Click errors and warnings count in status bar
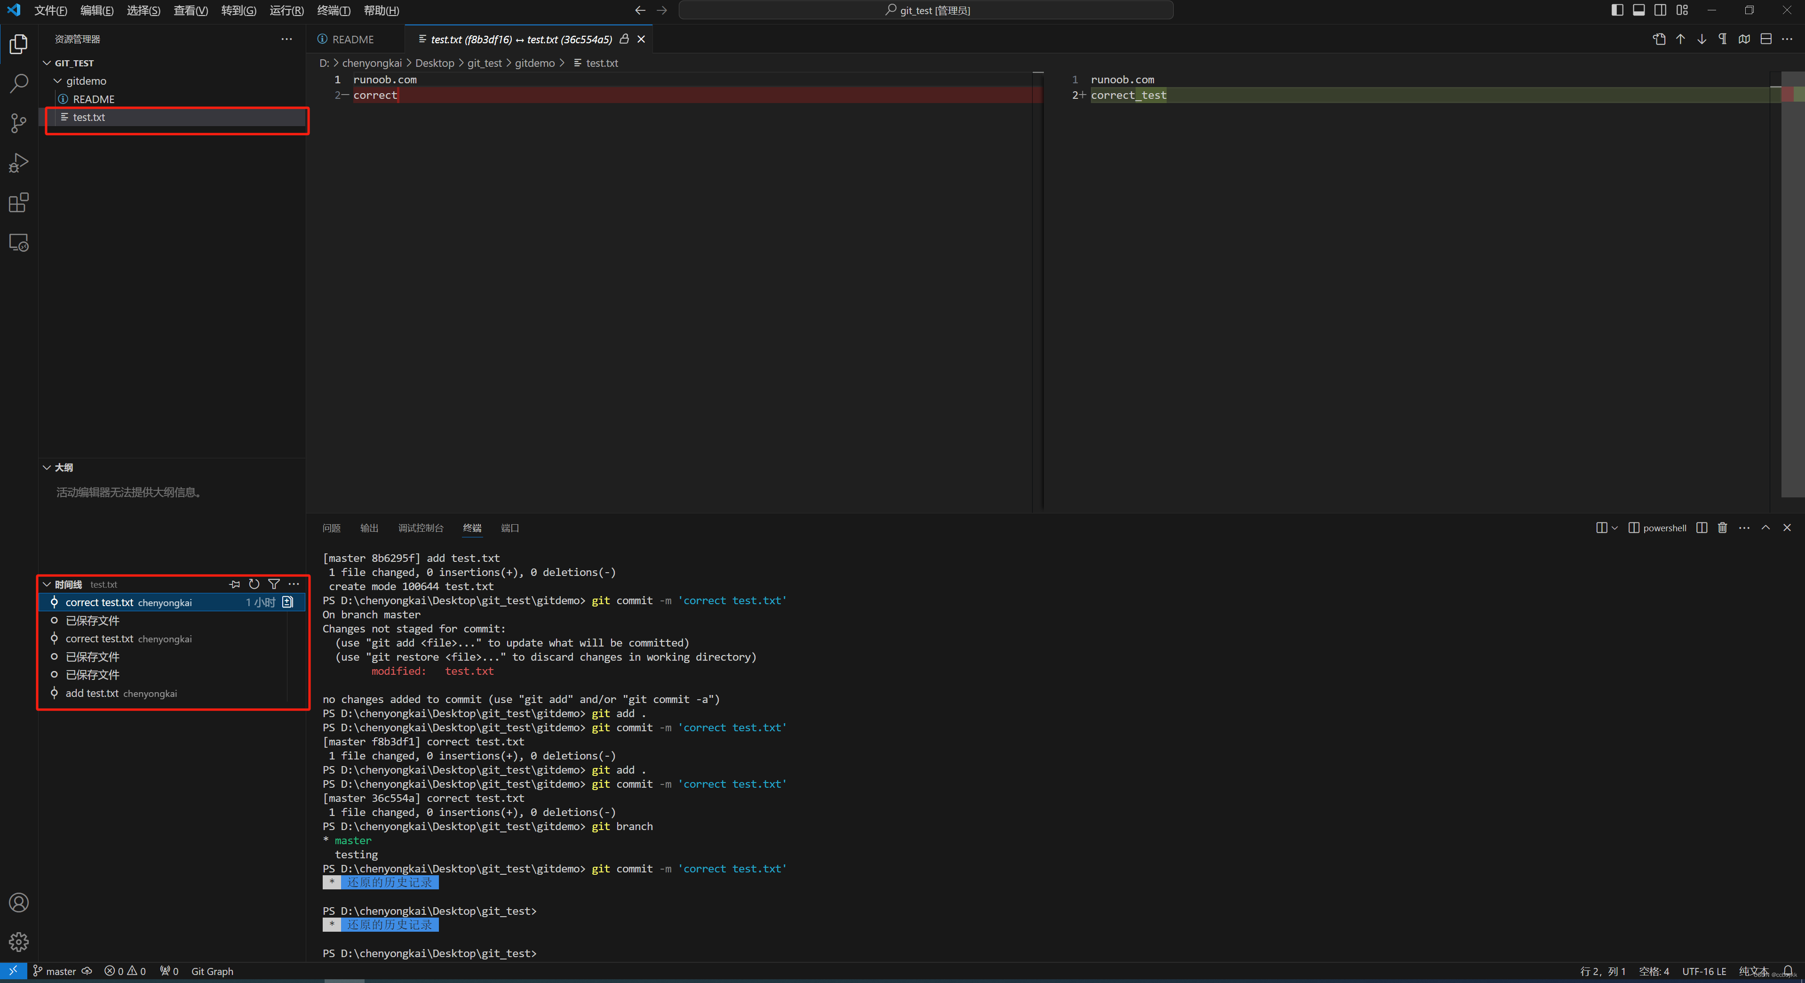1805x983 pixels. pyautogui.click(x=125, y=971)
